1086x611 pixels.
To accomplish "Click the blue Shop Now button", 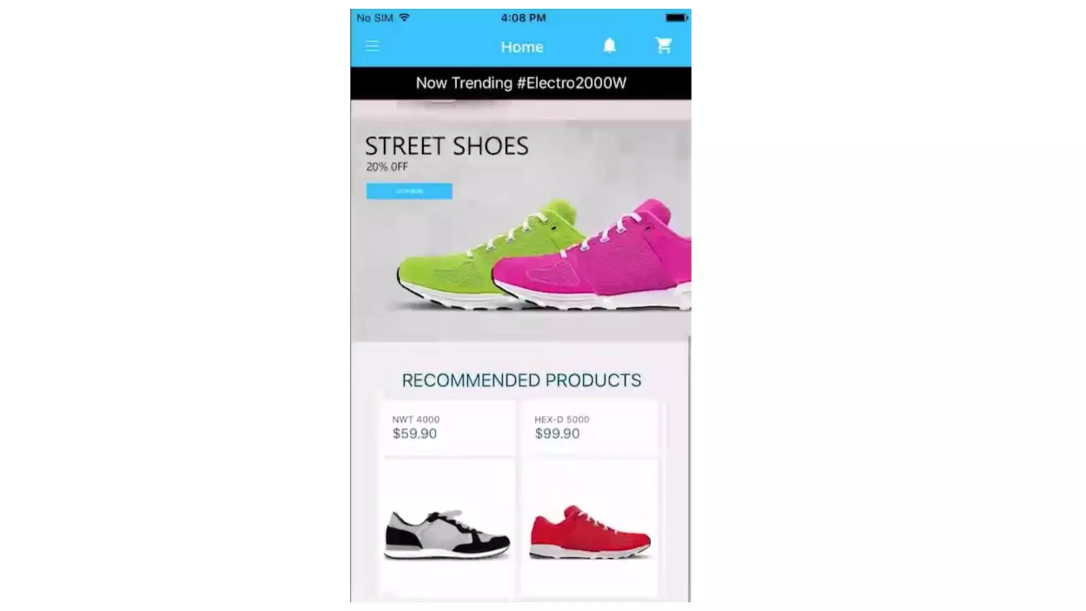I will [x=409, y=191].
